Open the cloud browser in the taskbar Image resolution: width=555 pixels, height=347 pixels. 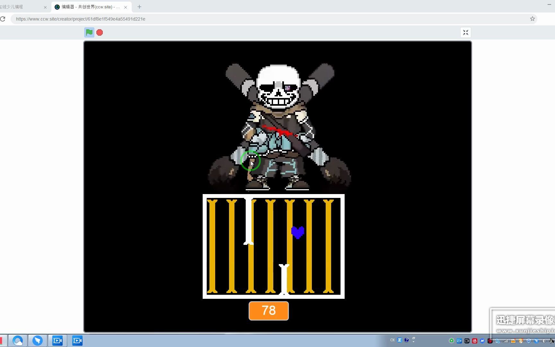(x=18, y=341)
